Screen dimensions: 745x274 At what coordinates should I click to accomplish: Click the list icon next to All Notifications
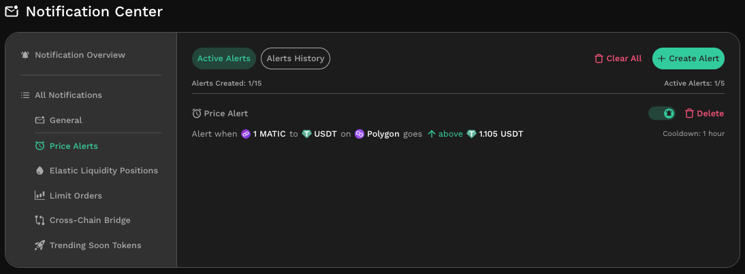coord(25,95)
